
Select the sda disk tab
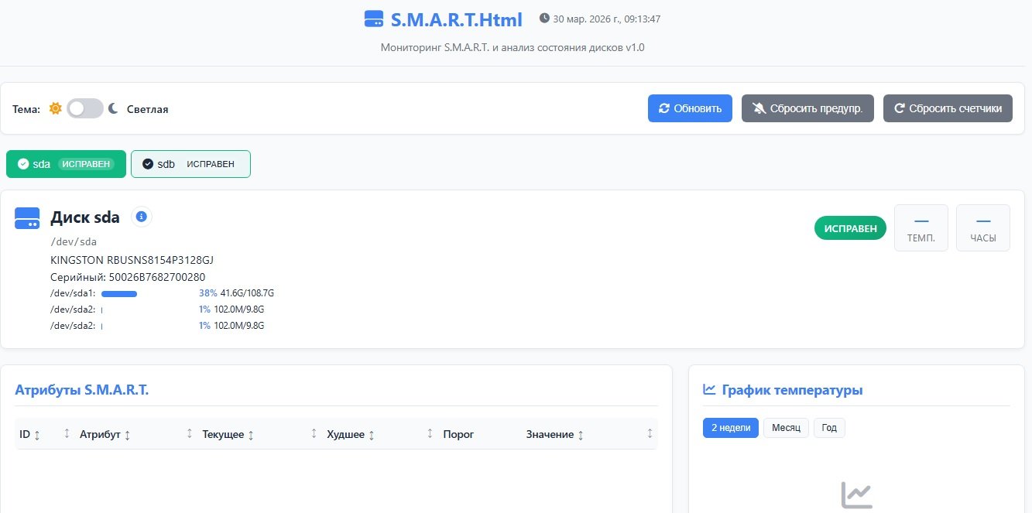[x=66, y=164]
